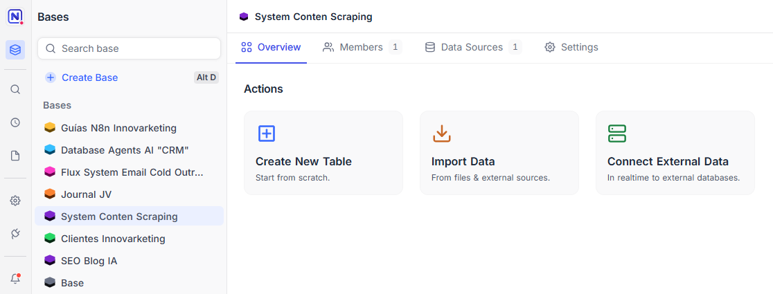This screenshot has height=294, width=773.
Task: Select the Database Agents AI "CRM" base
Action: click(125, 150)
